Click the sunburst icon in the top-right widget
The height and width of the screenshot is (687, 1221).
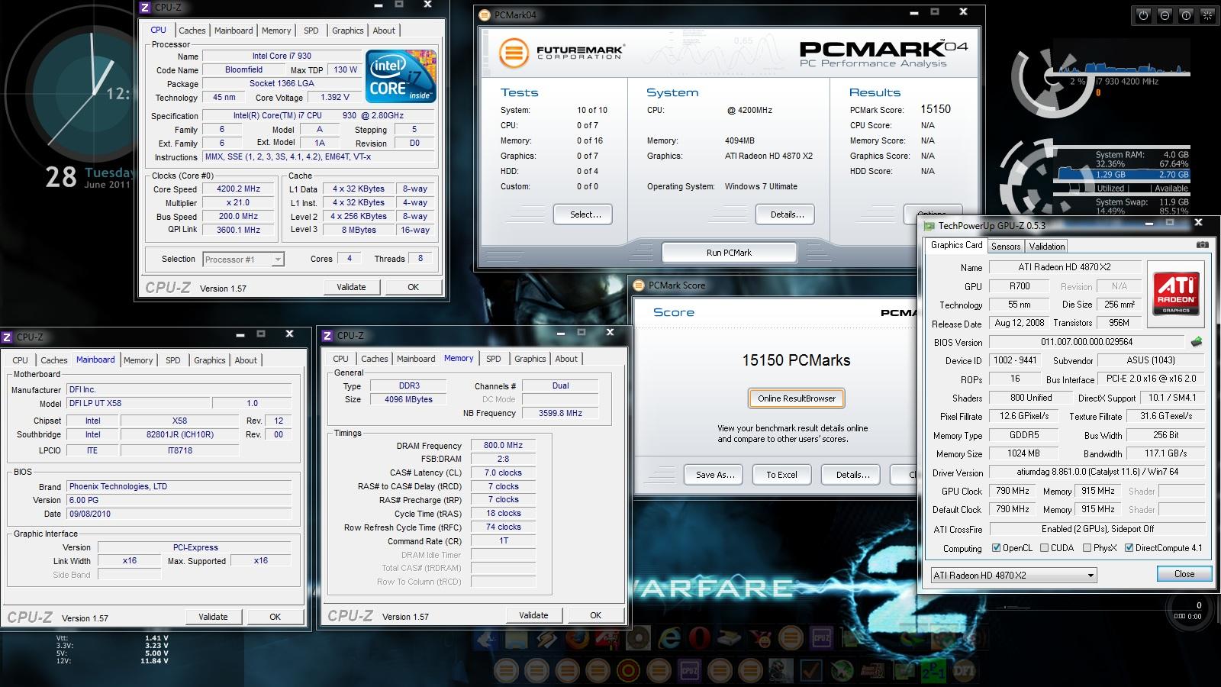coord(1207,15)
